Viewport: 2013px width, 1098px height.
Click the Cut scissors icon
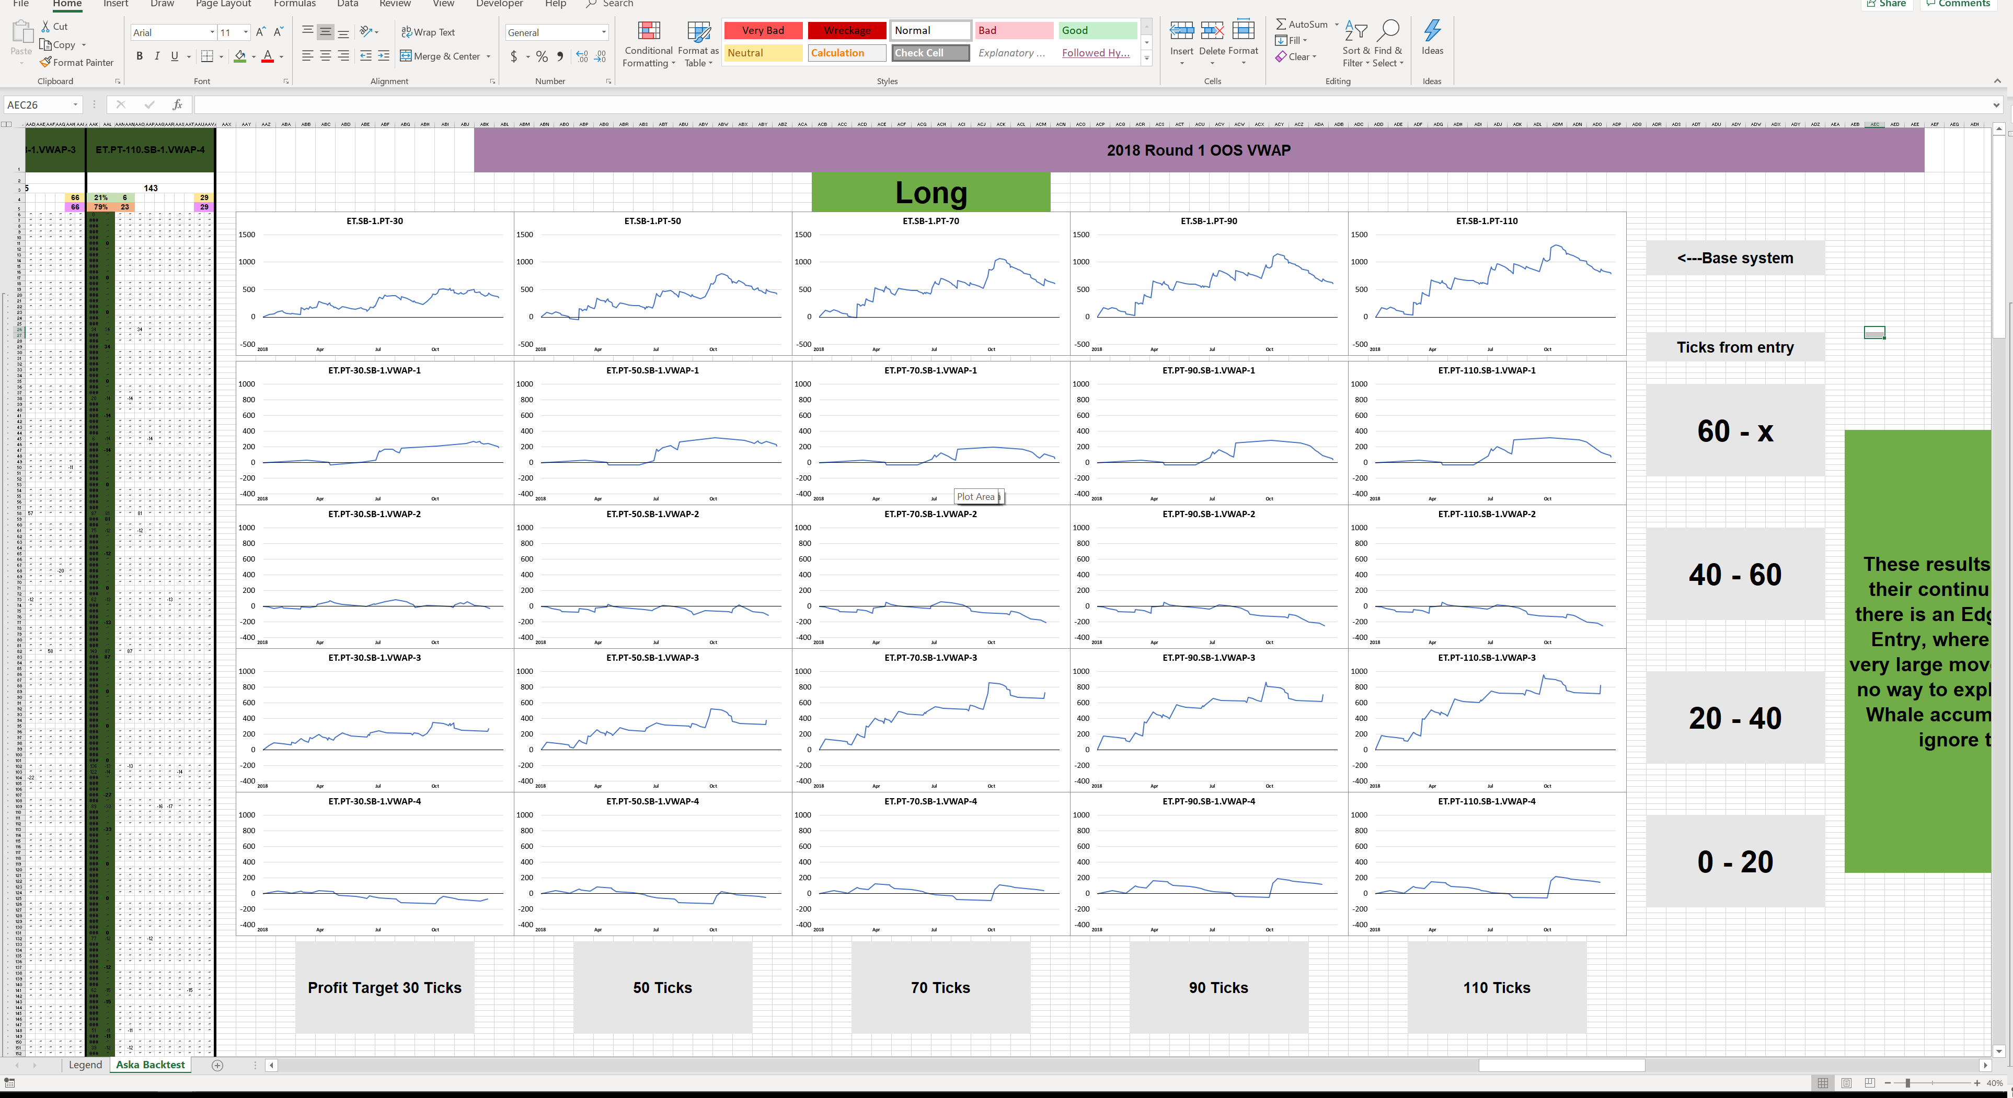[x=45, y=27]
